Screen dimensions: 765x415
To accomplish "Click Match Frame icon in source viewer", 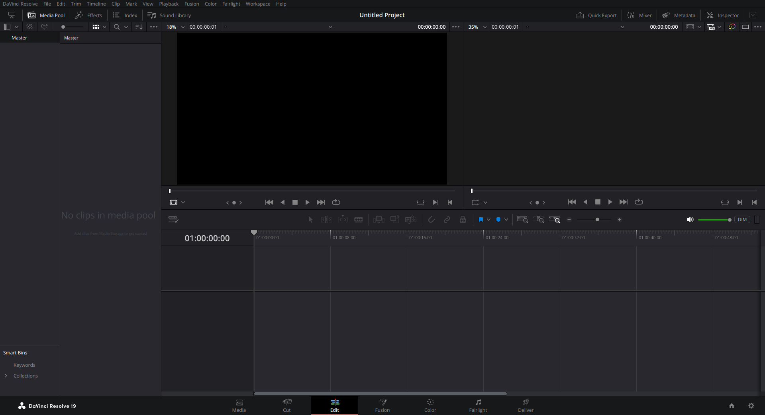I will tap(420, 203).
